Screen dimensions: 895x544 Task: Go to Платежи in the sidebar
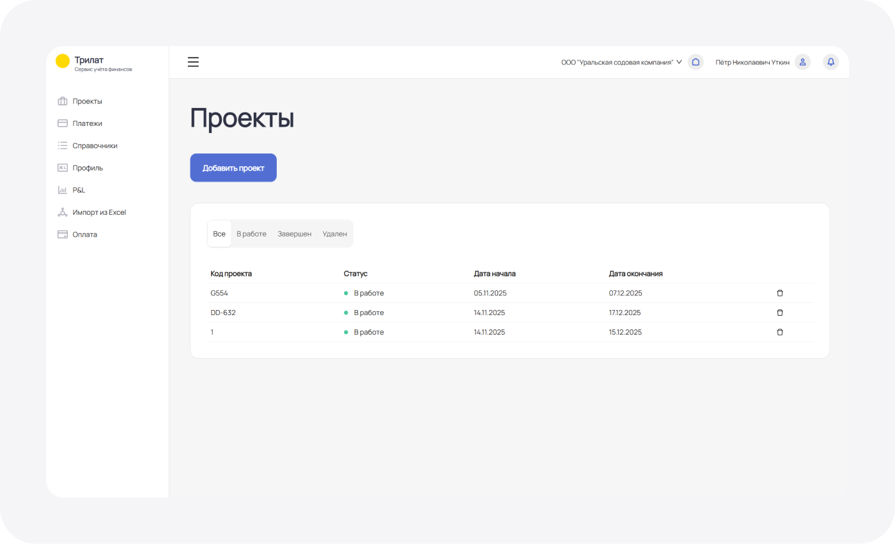tap(87, 123)
